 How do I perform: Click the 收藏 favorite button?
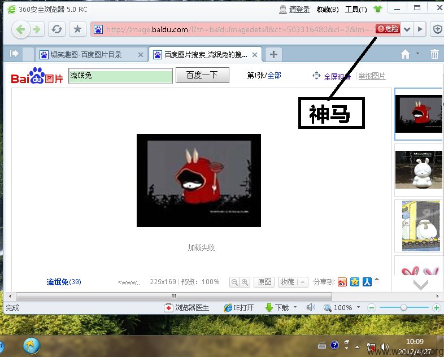(288, 282)
